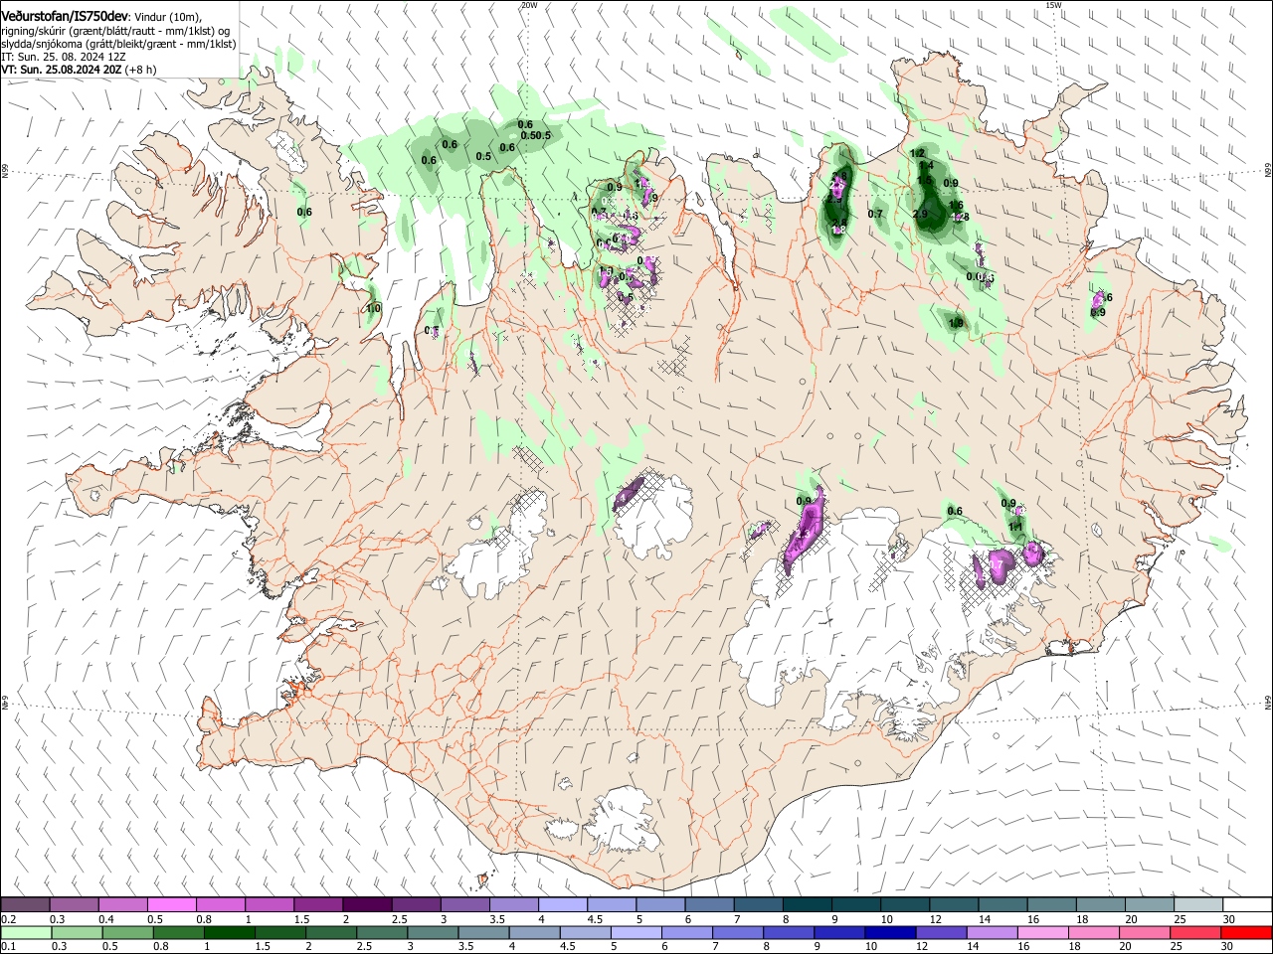Pick the light periwinkle 4 mm snow swatch
This screenshot has height=954, width=1273.
562,905
